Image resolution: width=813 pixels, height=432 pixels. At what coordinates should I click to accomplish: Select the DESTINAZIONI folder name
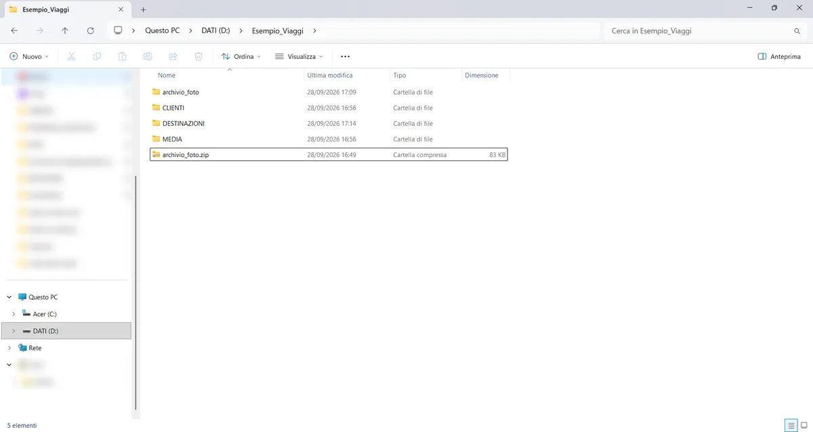point(184,123)
